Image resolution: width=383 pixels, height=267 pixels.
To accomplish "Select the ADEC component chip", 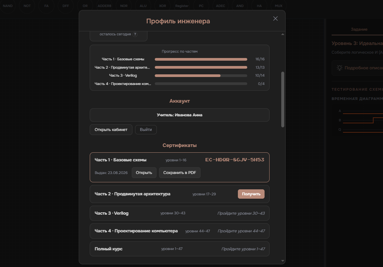I will click(220, 6).
